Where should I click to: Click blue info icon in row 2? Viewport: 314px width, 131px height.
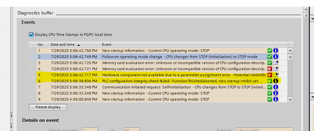tap(276, 57)
